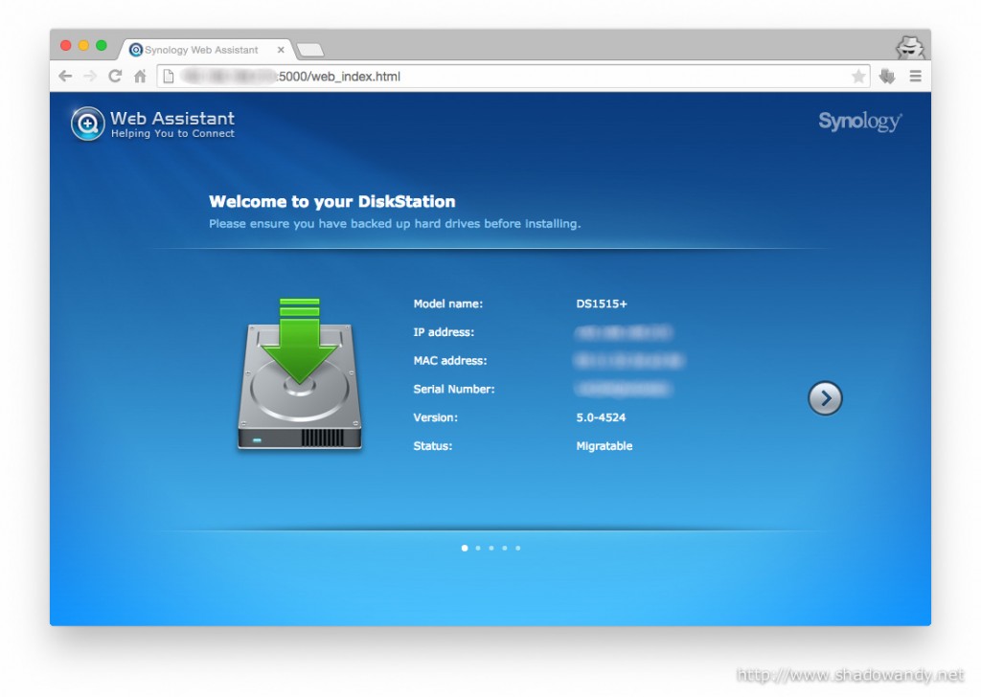Screen dimensions: 981x697
Task: Click the browser forward arrow
Action: [x=90, y=77]
